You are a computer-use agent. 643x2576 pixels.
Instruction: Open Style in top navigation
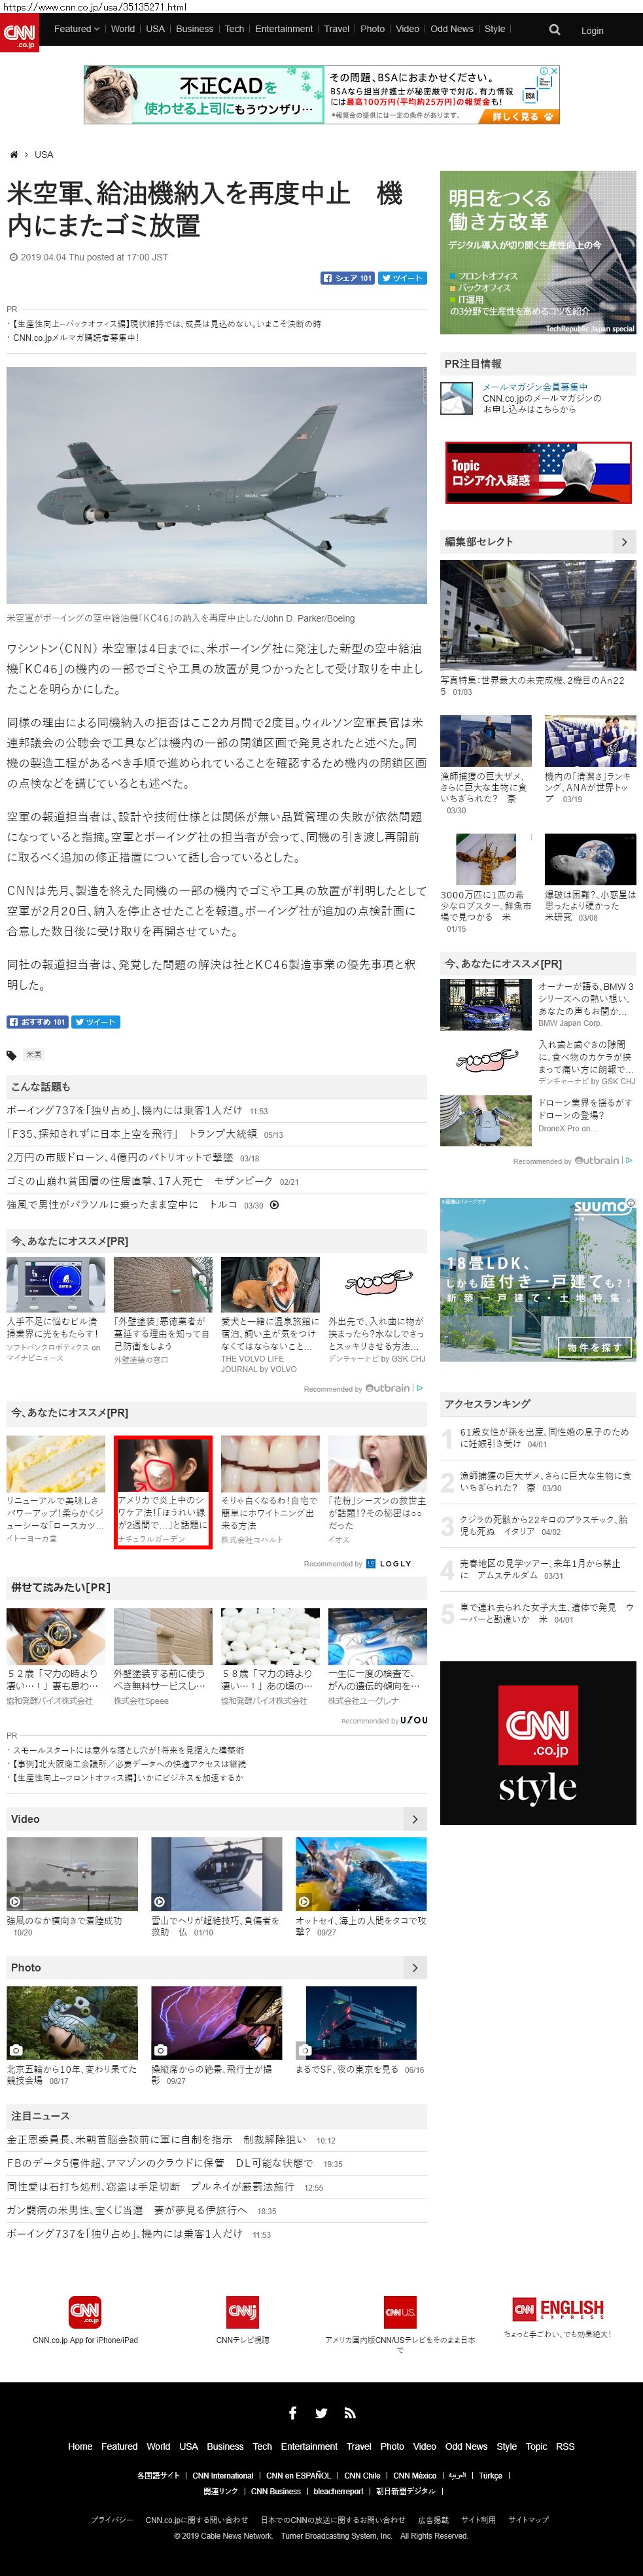(495, 29)
